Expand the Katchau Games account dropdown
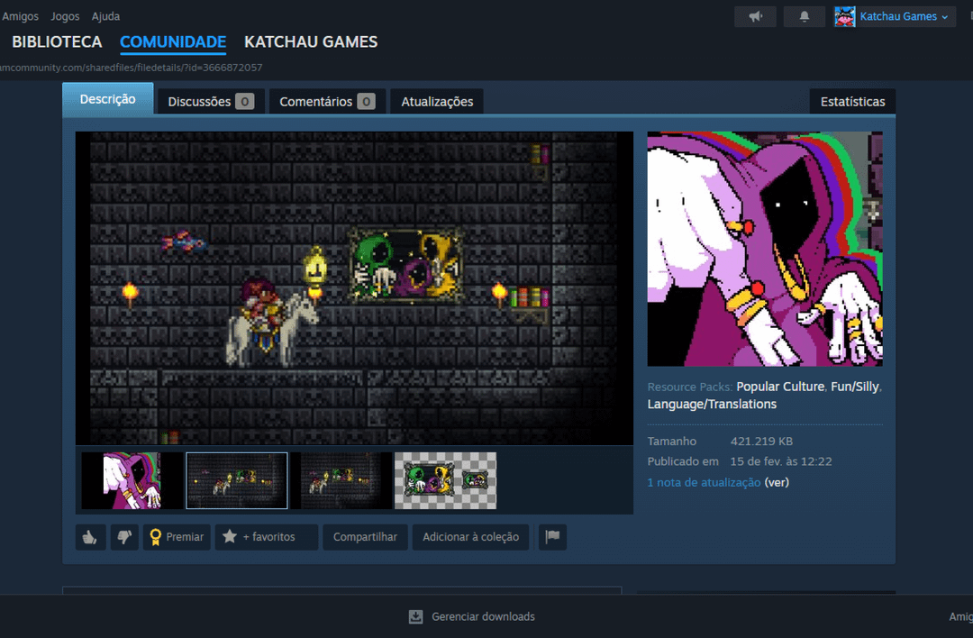Screen dimensions: 973x638 tap(944, 17)
